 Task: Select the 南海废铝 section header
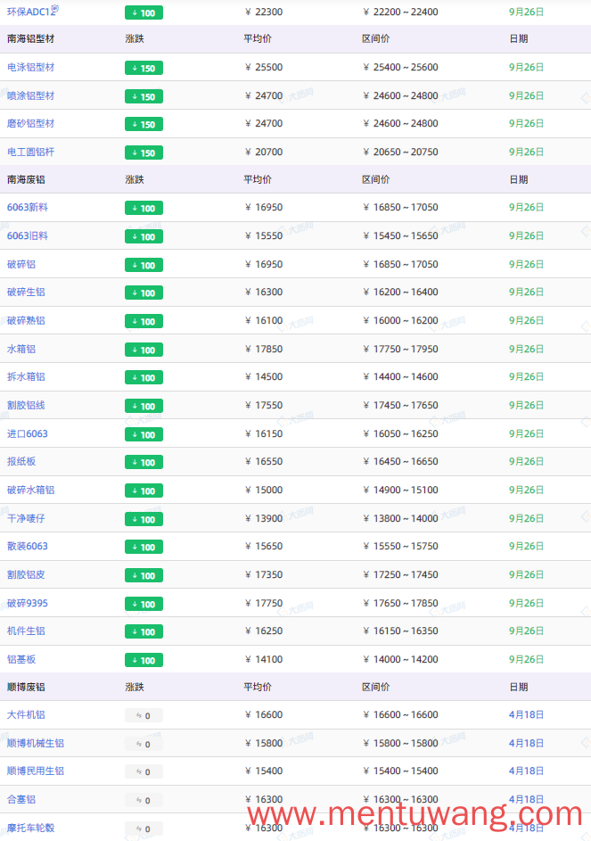(26, 179)
